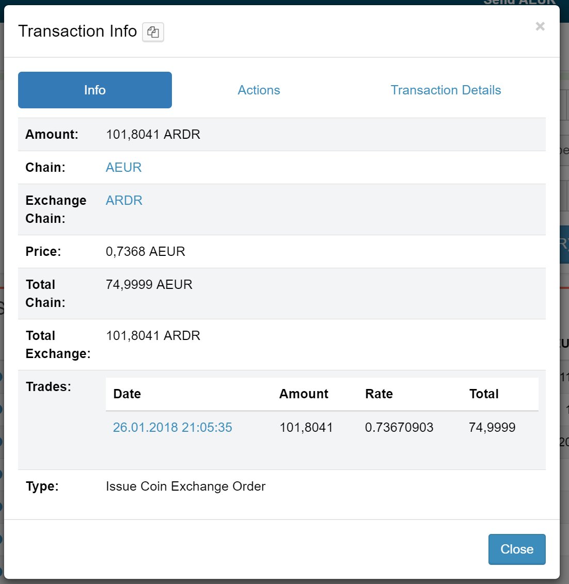Click the Date column header in Trades
Screen dimensions: 569x584
tap(127, 394)
